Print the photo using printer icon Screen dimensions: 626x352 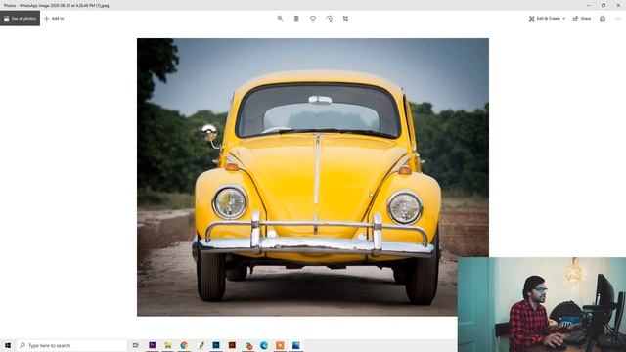(603, 19)
